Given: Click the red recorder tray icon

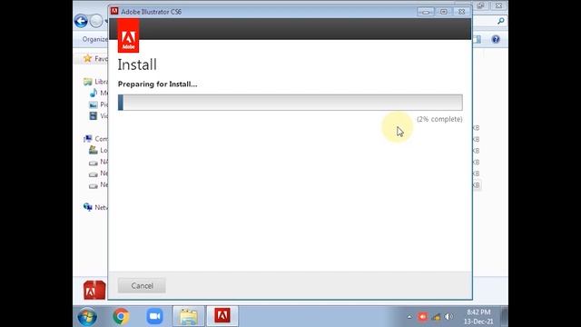Looking at the screenshot, I should [x=422, y=317].
